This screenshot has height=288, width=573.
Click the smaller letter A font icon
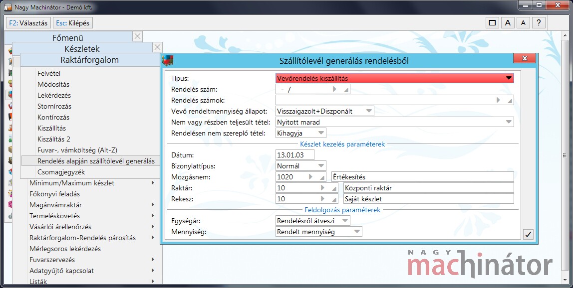tap(523, 22)
